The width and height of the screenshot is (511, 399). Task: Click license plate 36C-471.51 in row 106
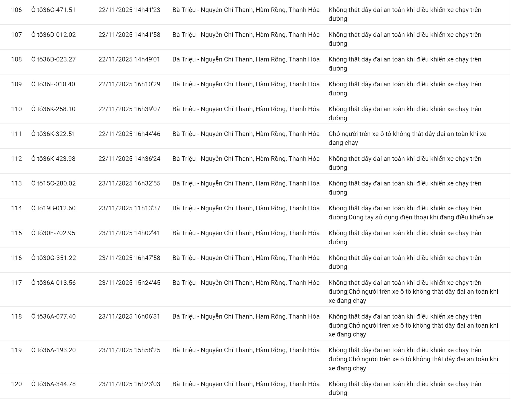click(53, 10)
